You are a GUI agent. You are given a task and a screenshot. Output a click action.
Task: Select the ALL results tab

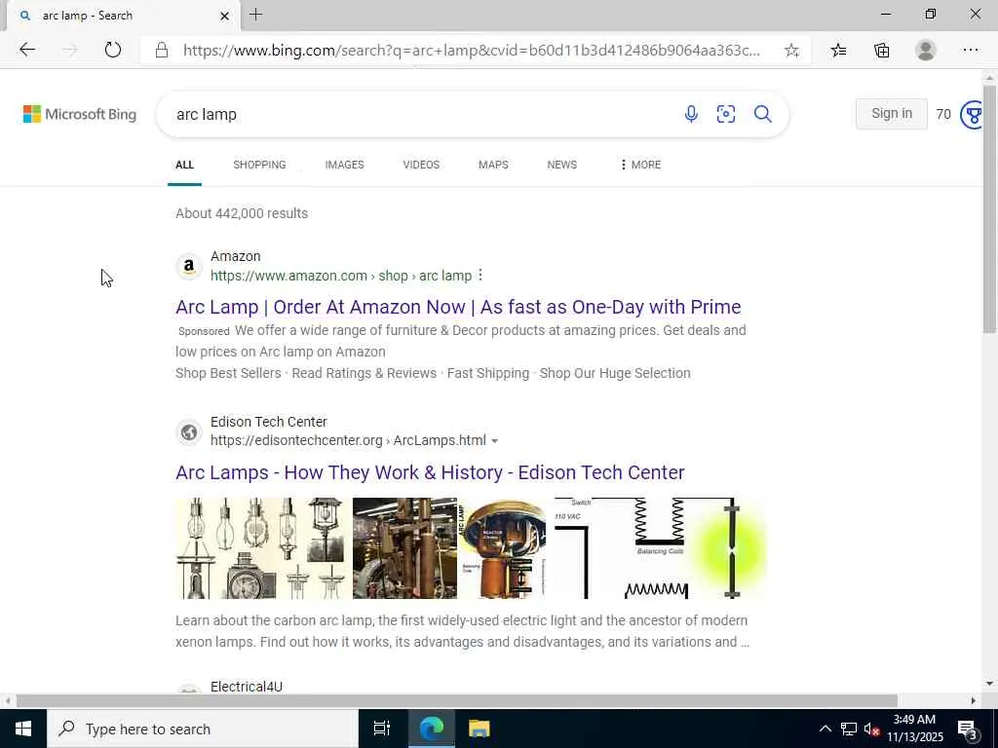184,165
